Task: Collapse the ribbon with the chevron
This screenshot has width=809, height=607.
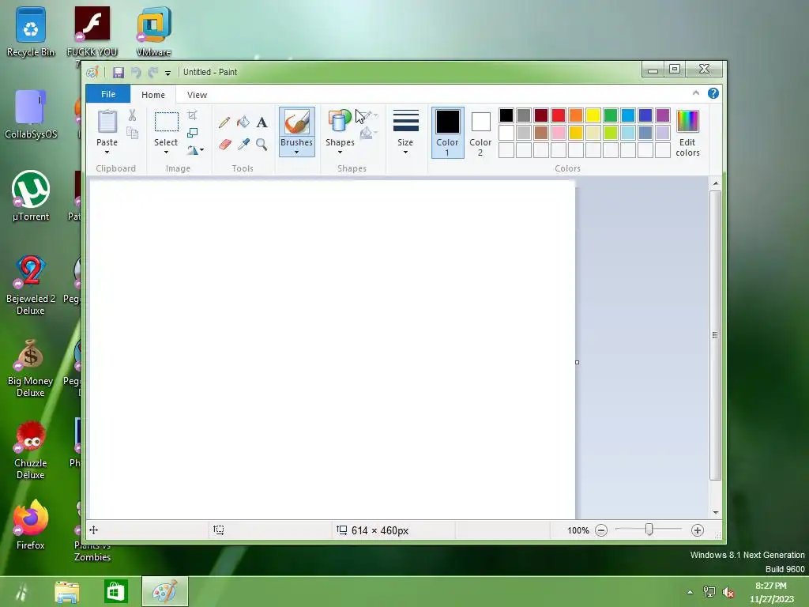Action: [x=695, y=93]
